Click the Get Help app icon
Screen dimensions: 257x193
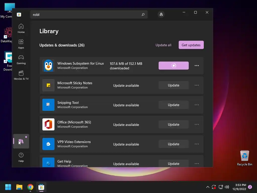point(48,163)
